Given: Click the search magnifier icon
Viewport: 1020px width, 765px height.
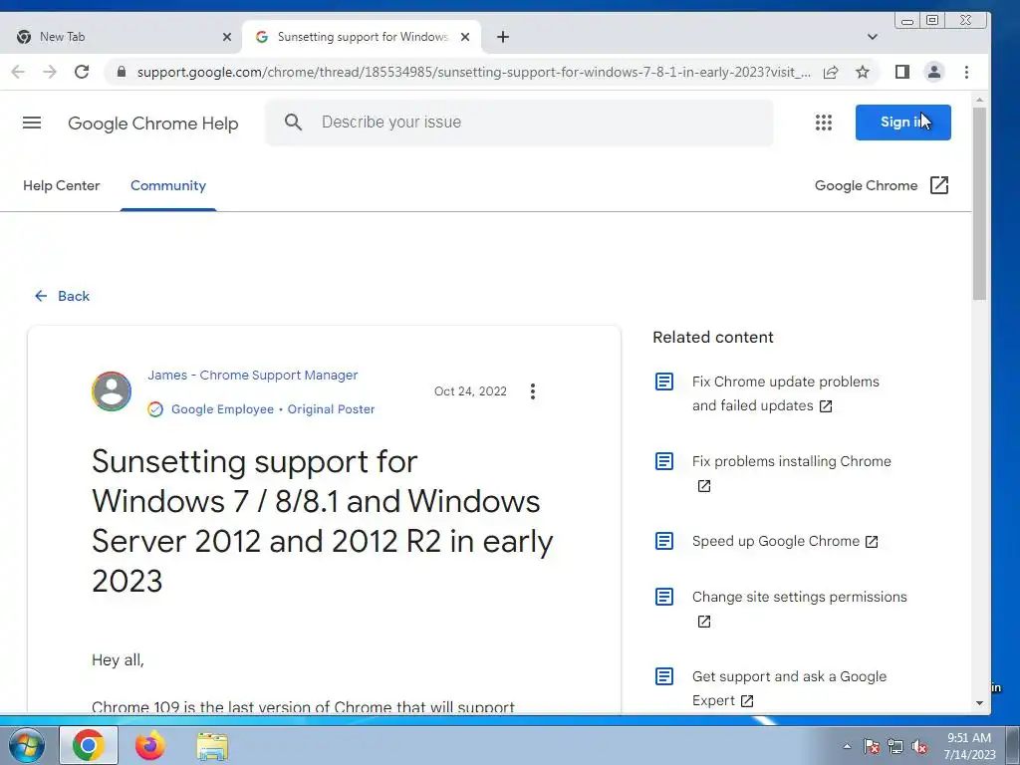Looking at the screenshot, I should tap(294, 123).
